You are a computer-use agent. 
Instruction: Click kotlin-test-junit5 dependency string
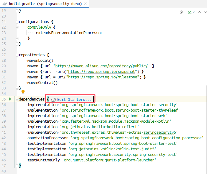pyautogui.click(x=112, y=149)
